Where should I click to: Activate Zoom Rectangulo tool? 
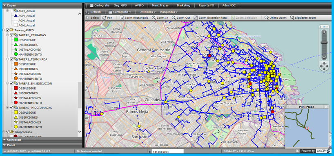pos(134,18)
